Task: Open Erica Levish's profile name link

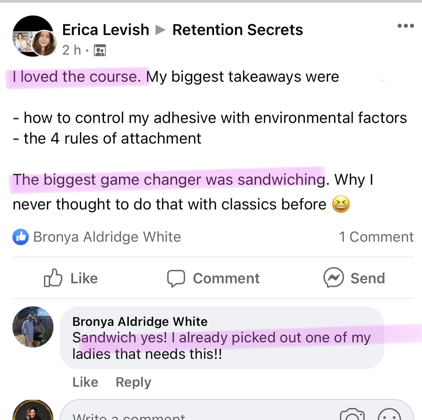Action: tap(105, 30)
